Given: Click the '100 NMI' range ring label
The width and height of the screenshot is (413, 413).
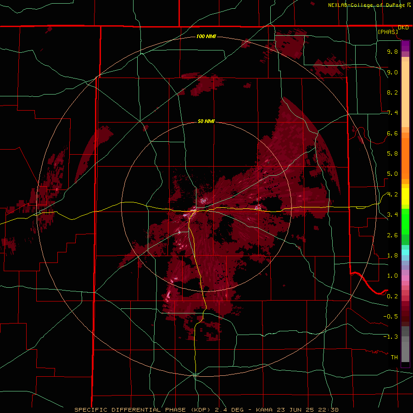Looking at the screenshot, I should click(x=206, y=36).
